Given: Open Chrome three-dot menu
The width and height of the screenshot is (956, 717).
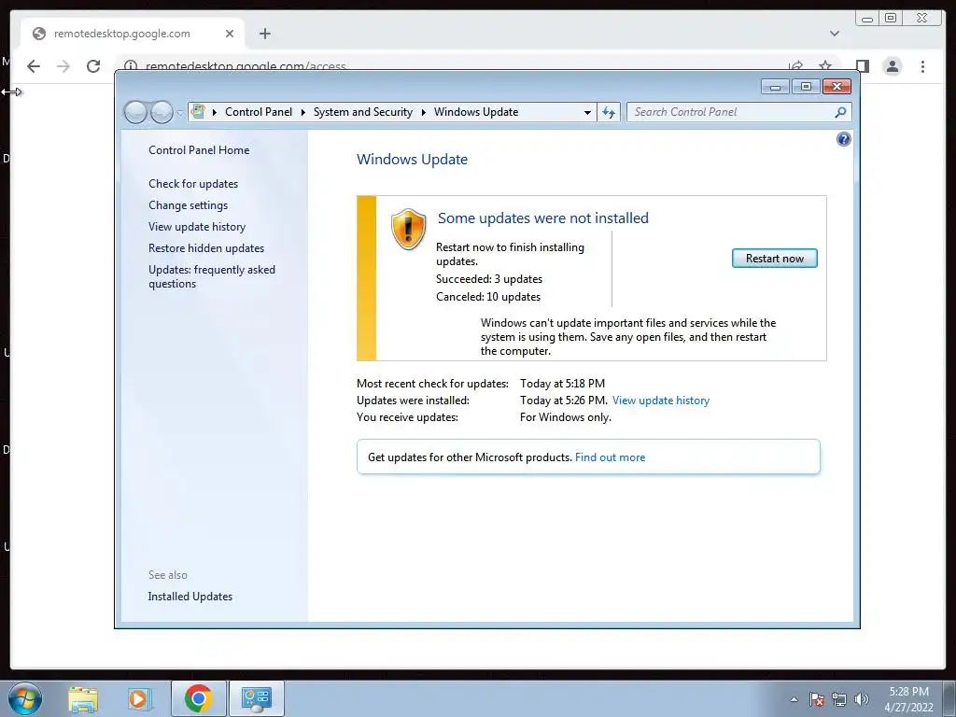Looking at the screenshot, I should coord(922,66).
